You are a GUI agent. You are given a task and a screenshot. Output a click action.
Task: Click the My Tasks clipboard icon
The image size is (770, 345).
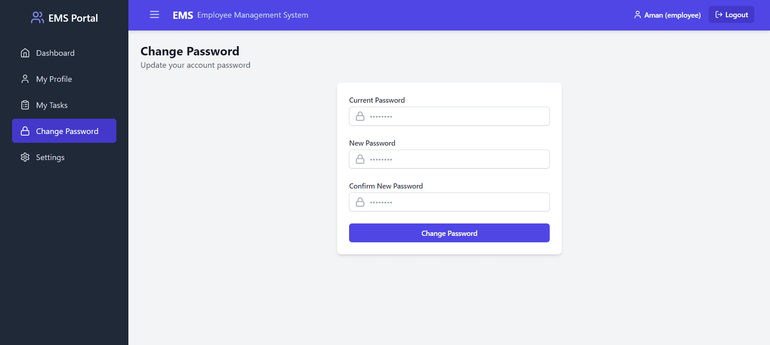[x=25, y=105]
